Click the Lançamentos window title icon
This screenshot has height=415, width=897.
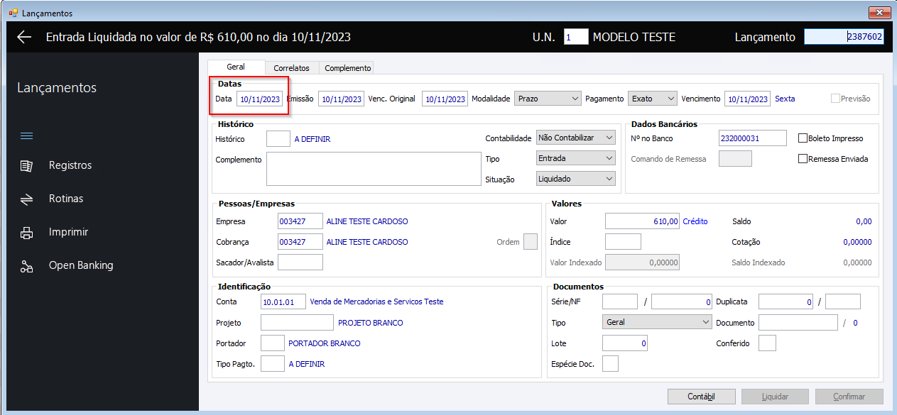(13, 13)
